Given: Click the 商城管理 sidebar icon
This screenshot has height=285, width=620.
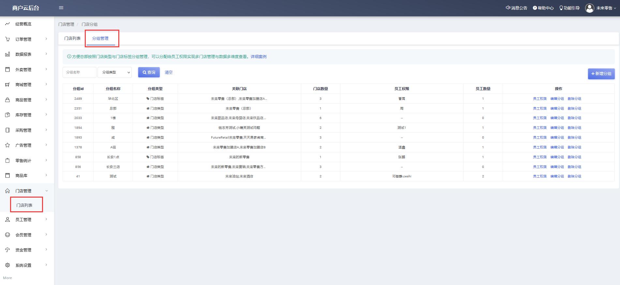Looking at the screenshot, I should [x=7, y=84].
